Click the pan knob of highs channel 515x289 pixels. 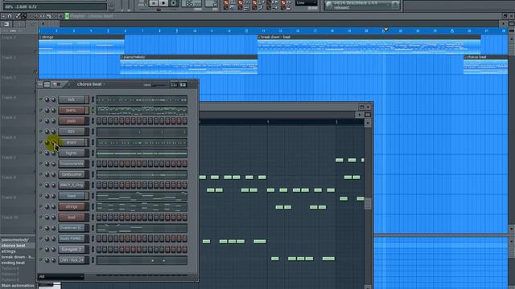click(x=47, y=153)
